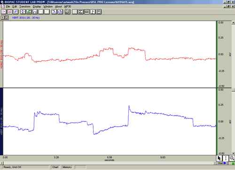Toggle channel 1 button box

[2, 18]
